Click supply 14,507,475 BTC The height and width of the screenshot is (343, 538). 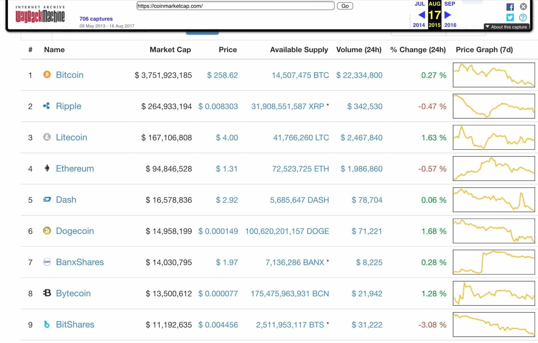pyautogui.click(x=300, y=75)
